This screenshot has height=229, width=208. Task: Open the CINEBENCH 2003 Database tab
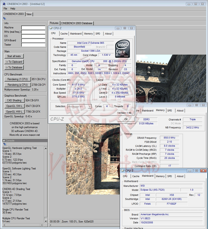point(77,23)
